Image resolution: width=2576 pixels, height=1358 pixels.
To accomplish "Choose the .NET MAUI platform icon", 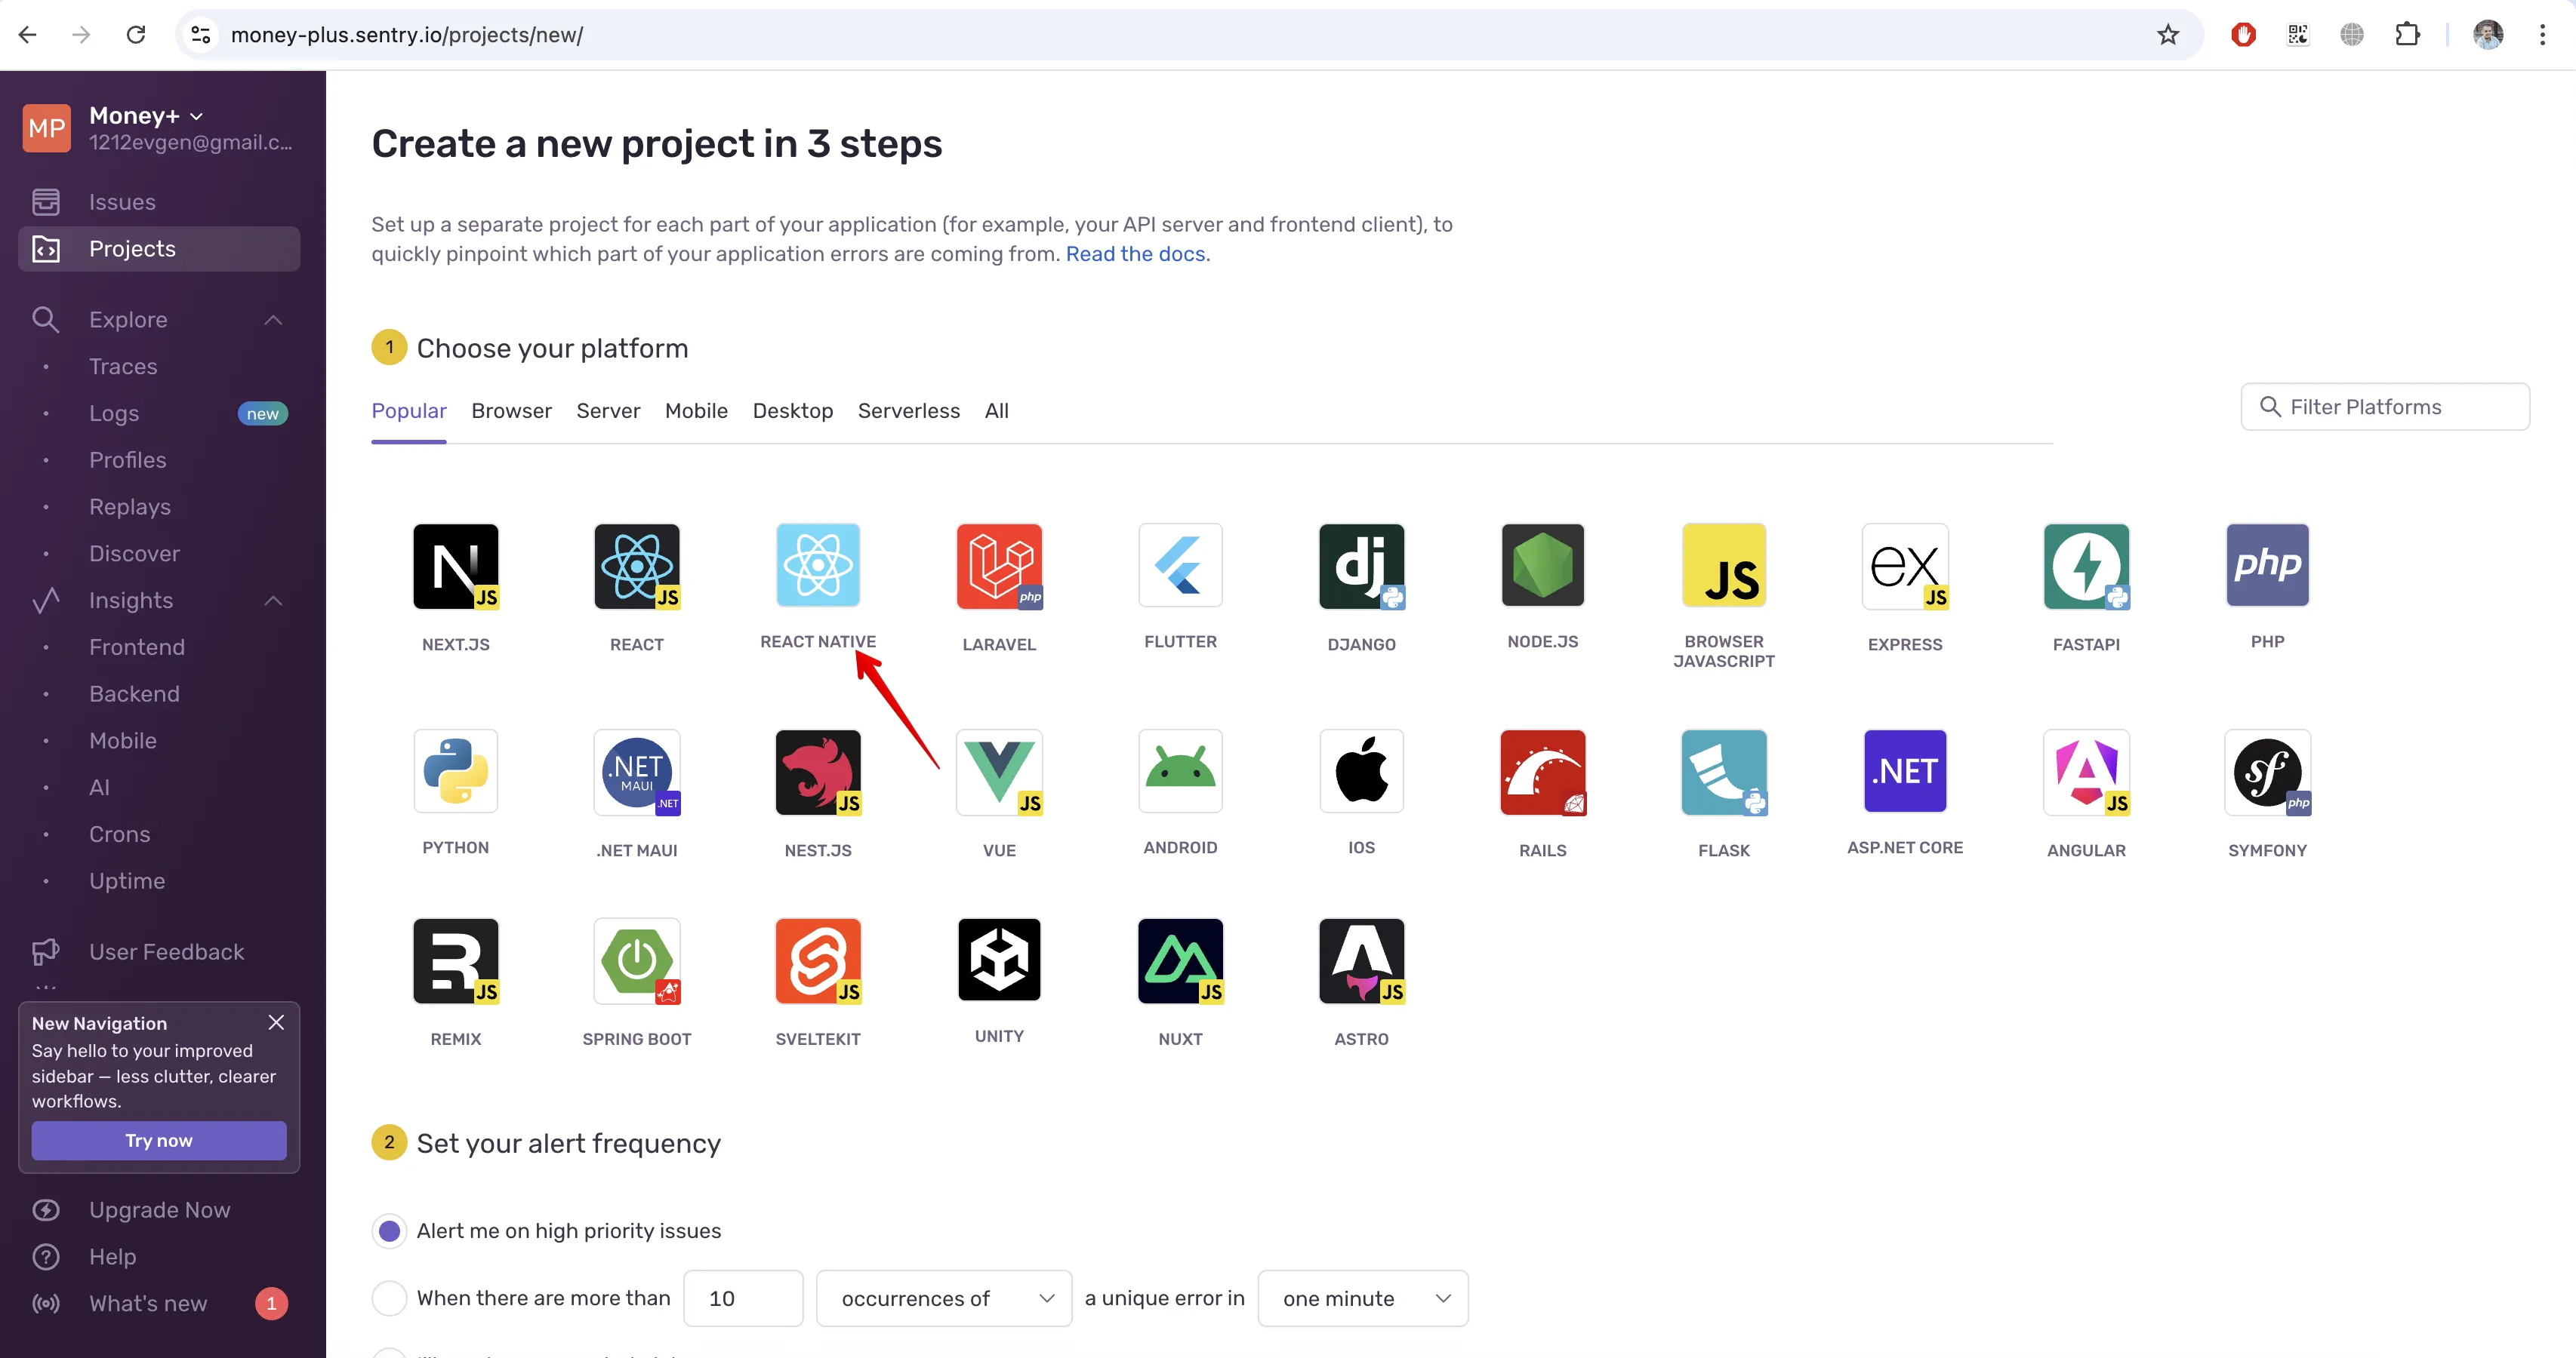I will point(637,773).
